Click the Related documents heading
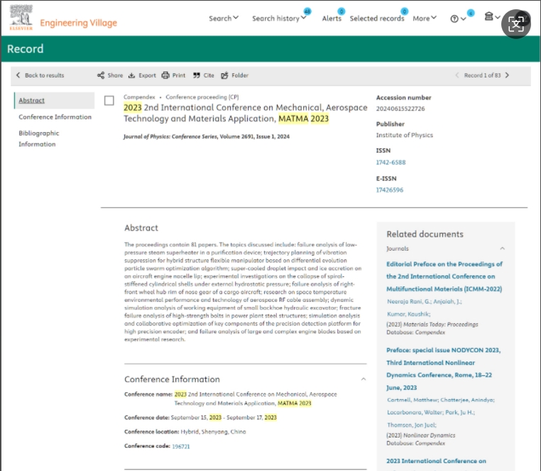 tap(425, 234)
